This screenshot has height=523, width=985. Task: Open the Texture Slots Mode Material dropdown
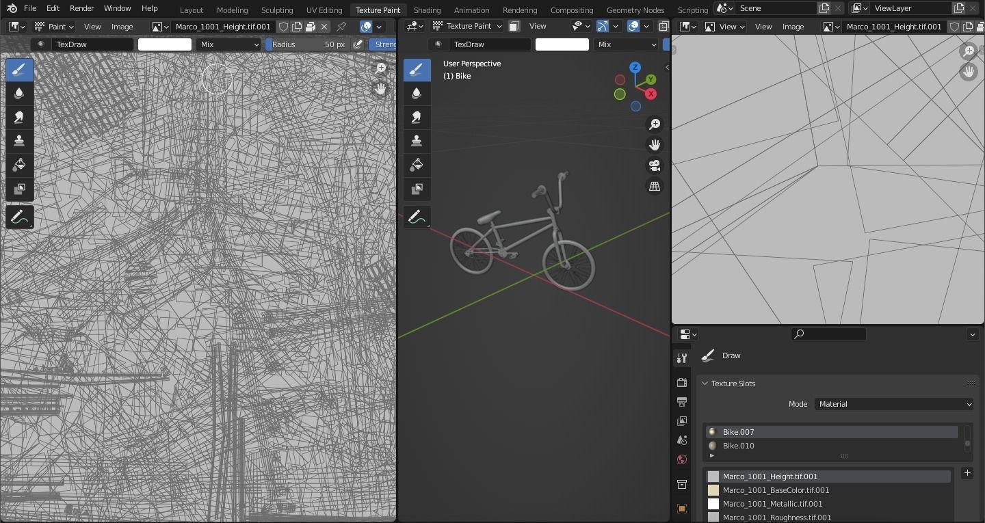pyautogui.click(x=893, y=404)
